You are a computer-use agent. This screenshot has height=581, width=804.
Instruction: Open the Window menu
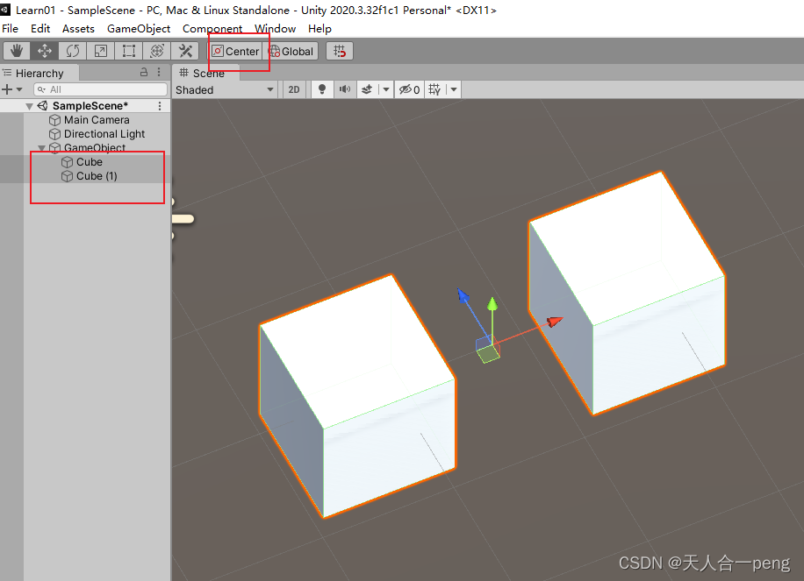pos(275,28)
